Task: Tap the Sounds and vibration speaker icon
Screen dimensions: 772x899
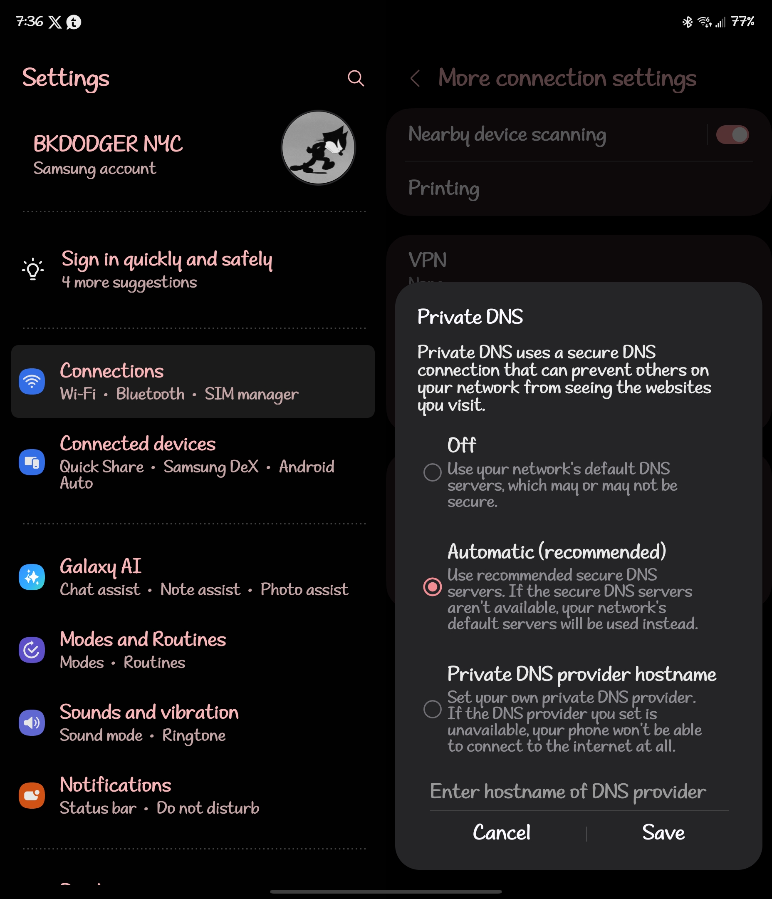Action: coord(32,723)
